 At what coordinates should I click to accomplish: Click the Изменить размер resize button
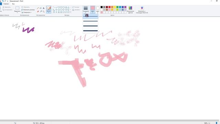[28, 10]
